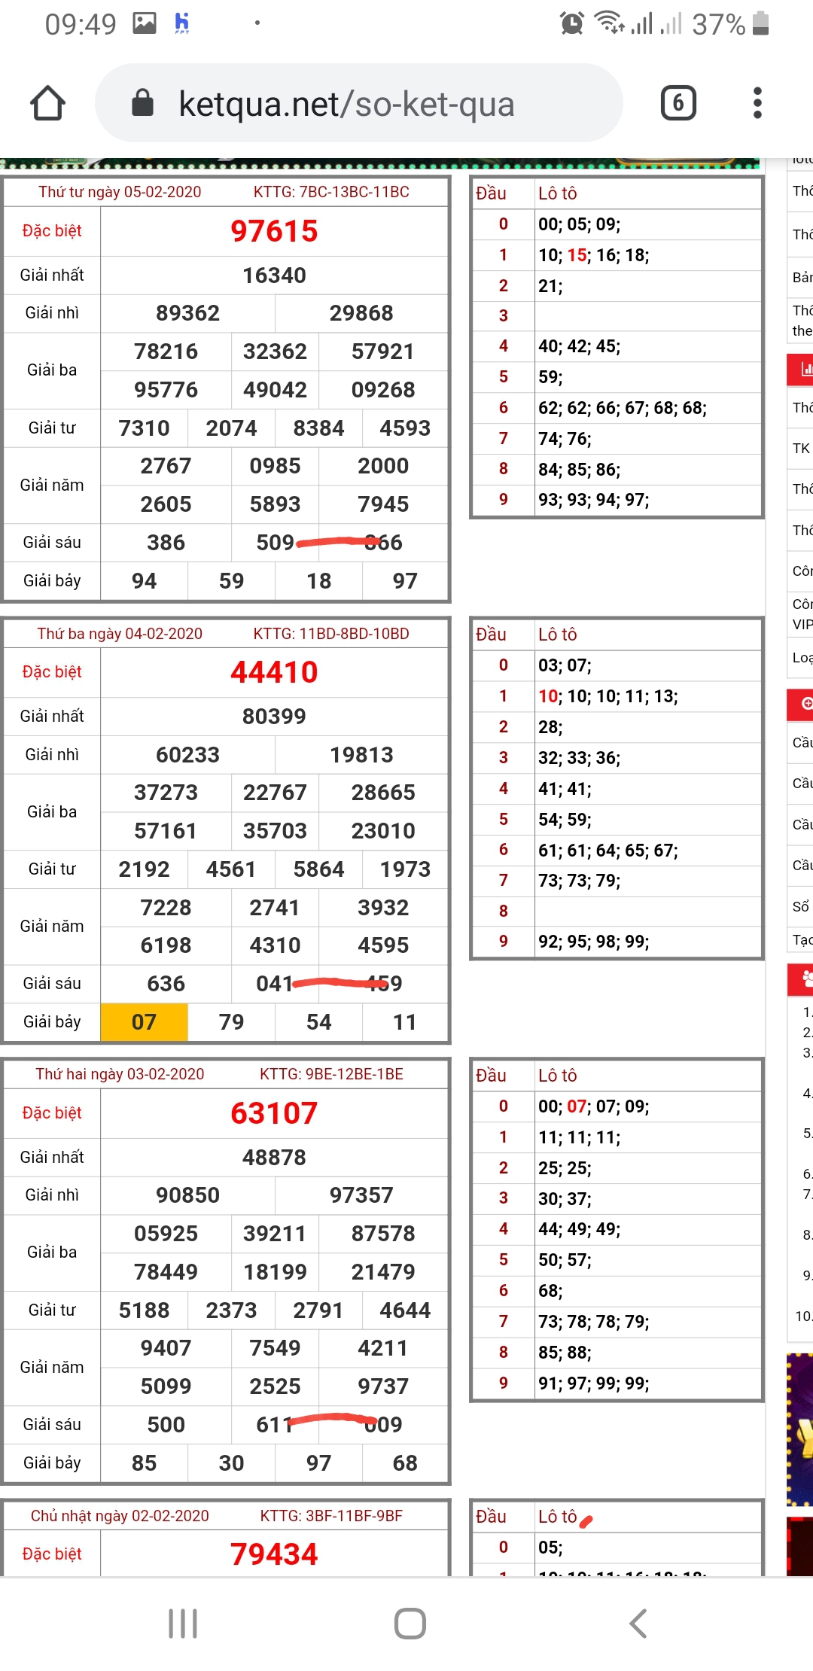
Task: Tap lô tô row '73; 78; 78; 79;'
Action: pyautogui.click(x=594, y=1322)
